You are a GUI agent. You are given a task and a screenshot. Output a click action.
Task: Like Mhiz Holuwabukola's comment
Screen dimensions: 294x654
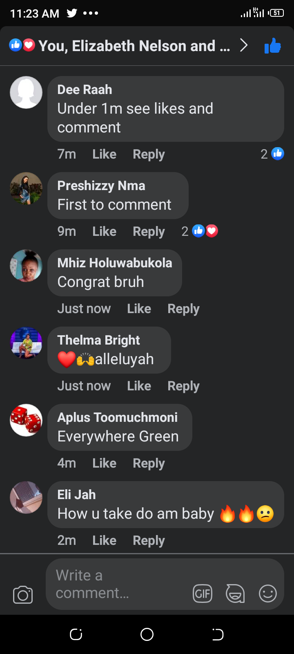[x=139, y=309]
